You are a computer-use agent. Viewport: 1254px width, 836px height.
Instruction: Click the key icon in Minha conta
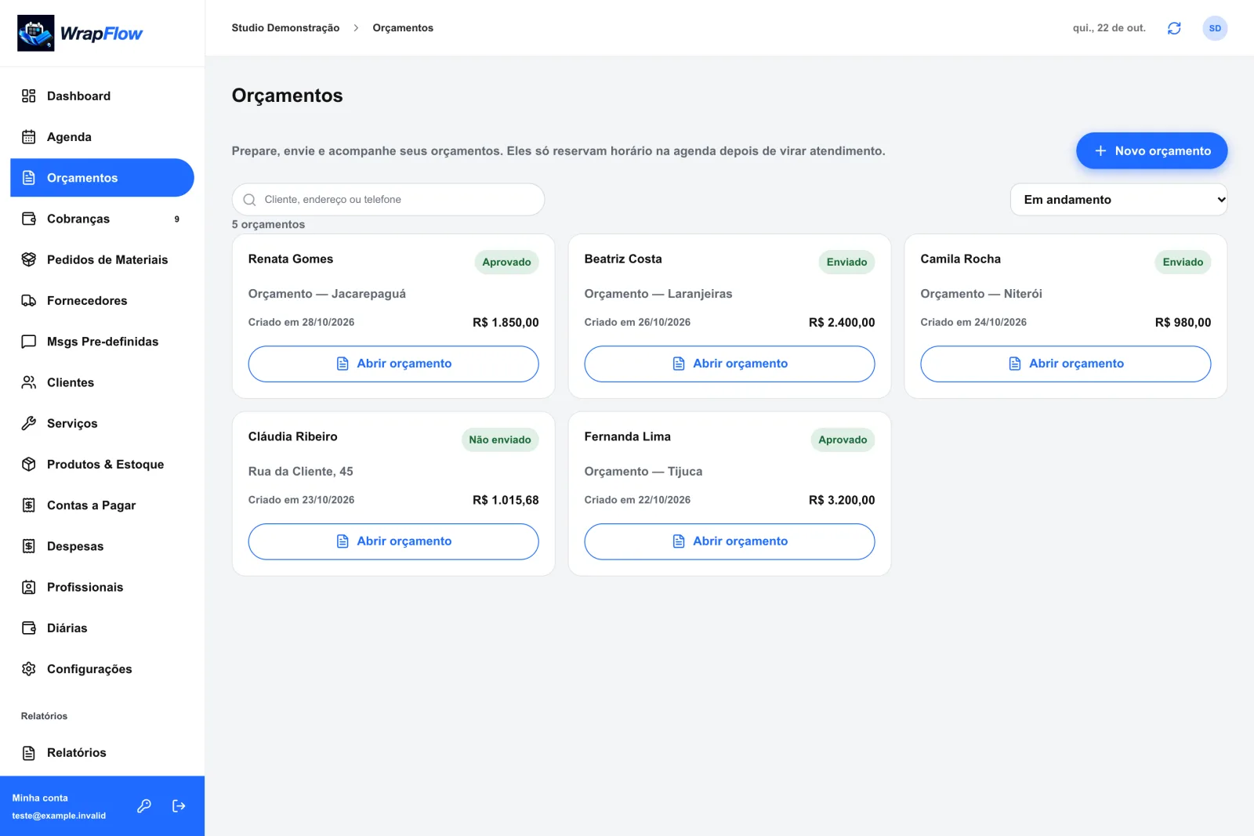[144, 805]
